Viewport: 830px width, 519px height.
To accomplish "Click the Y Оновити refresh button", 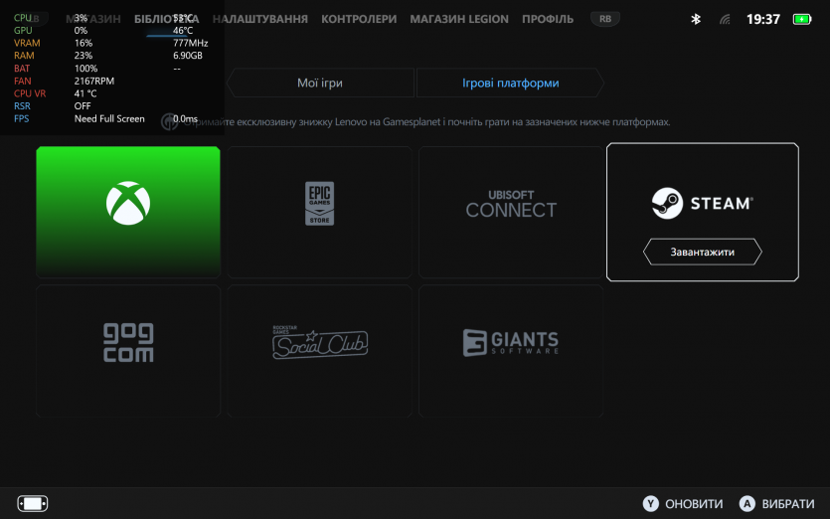I will (683, 503).
